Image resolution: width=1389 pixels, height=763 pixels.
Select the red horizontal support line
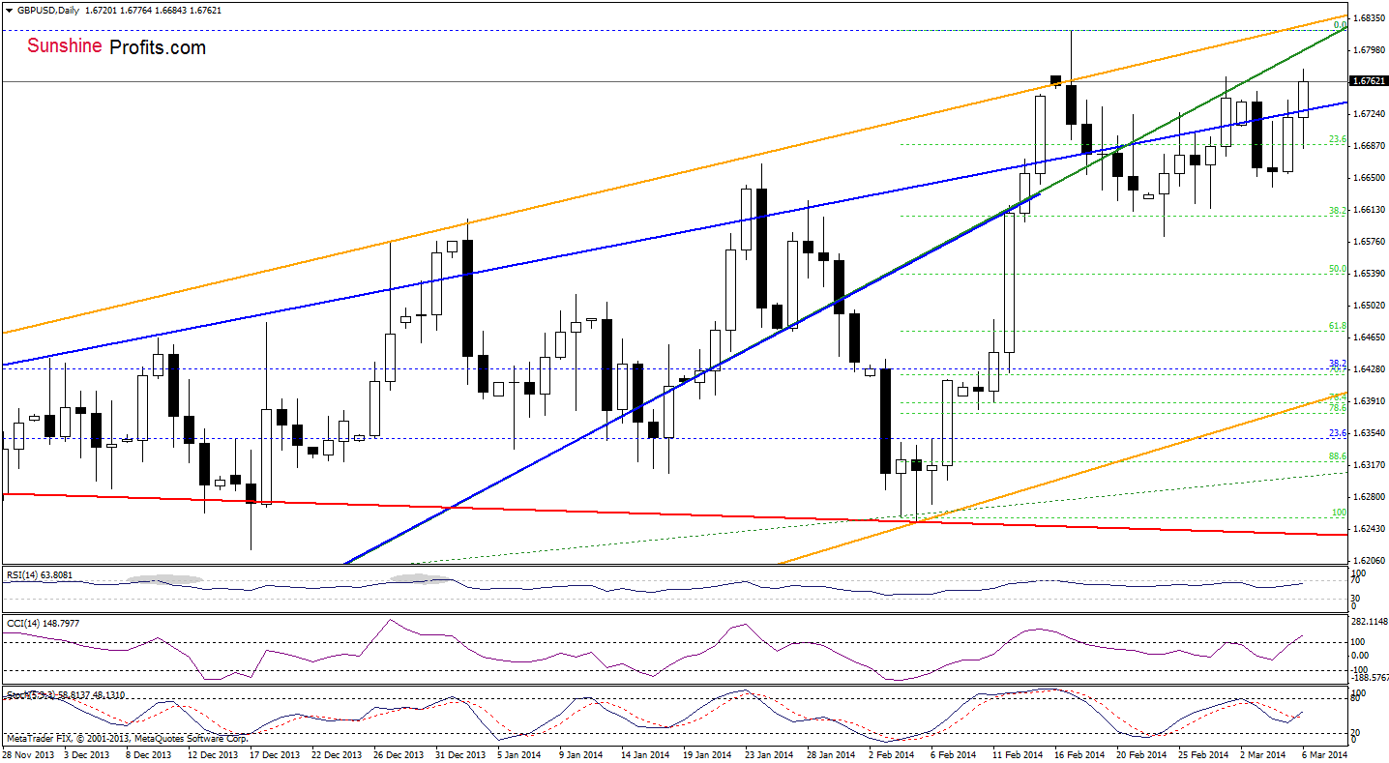pyautogui.click(x=677, y=514)
